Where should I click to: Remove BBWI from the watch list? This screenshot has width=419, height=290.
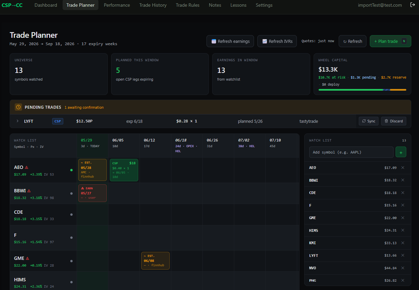[x=403, y=180]
